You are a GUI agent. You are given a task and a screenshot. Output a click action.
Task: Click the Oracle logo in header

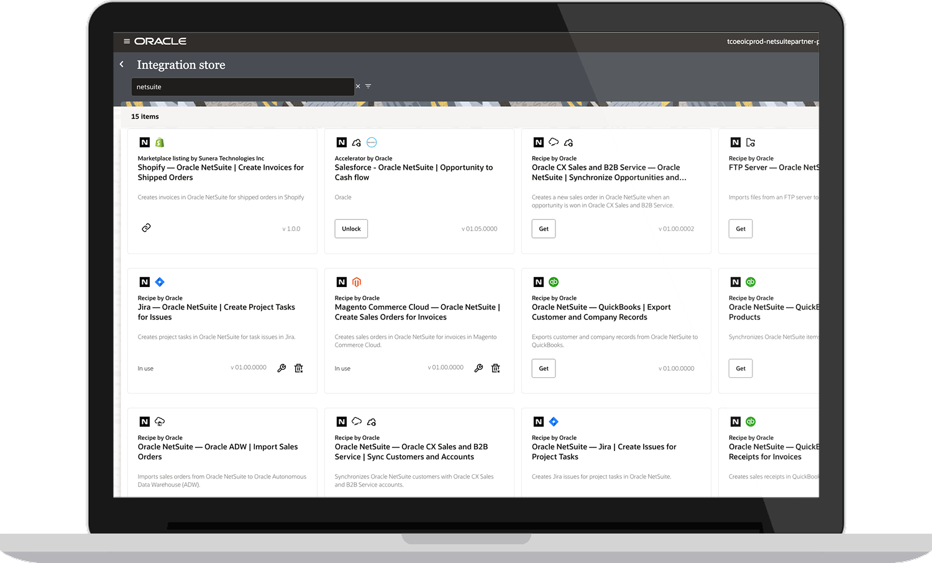tap(160, 42)
